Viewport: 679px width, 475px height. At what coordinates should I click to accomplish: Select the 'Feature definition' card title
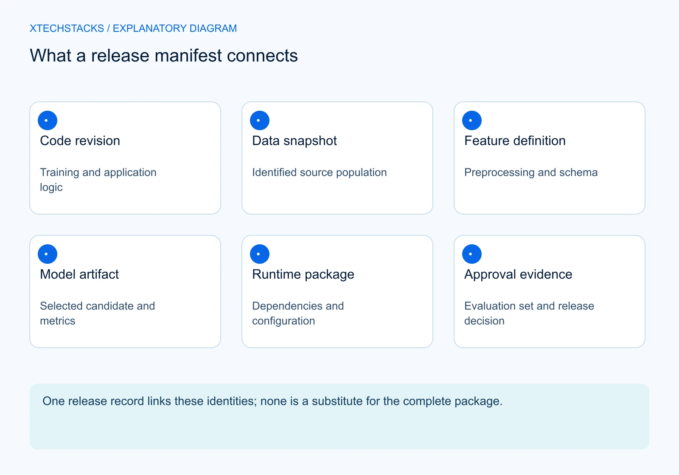(x=515, y=141)
